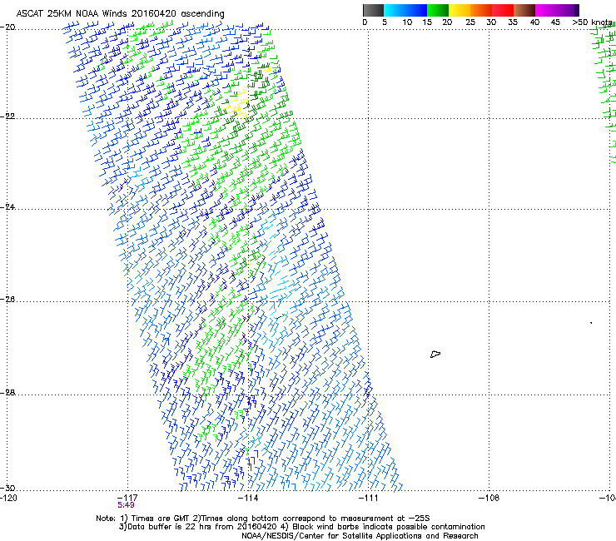Click the black contaminated wind barb near -26
The width and height of the screenshot is (616, 541).
tap(280, 316)
